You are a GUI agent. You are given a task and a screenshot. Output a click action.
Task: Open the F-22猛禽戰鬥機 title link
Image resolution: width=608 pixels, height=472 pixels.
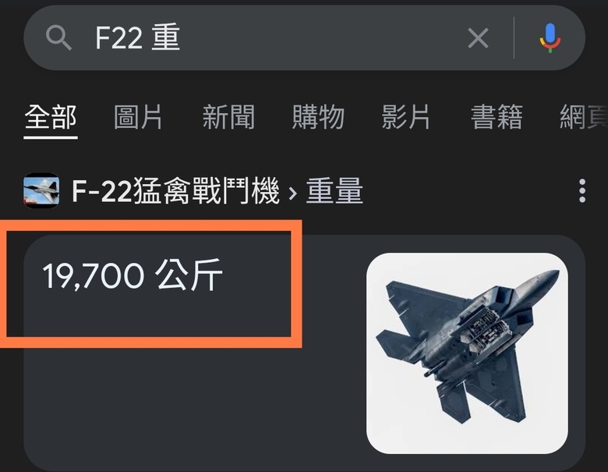[x=175, y=190]
